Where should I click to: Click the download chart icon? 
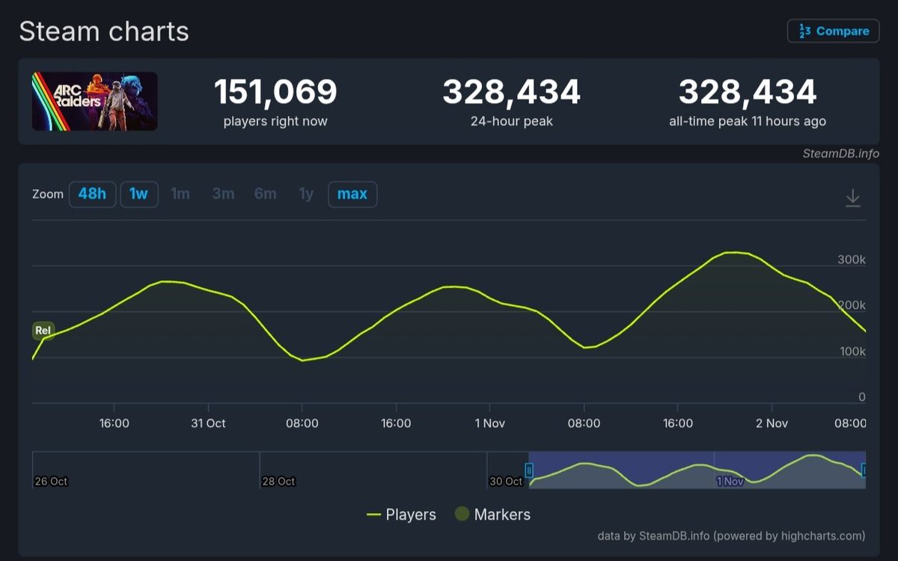pos(853,197)
